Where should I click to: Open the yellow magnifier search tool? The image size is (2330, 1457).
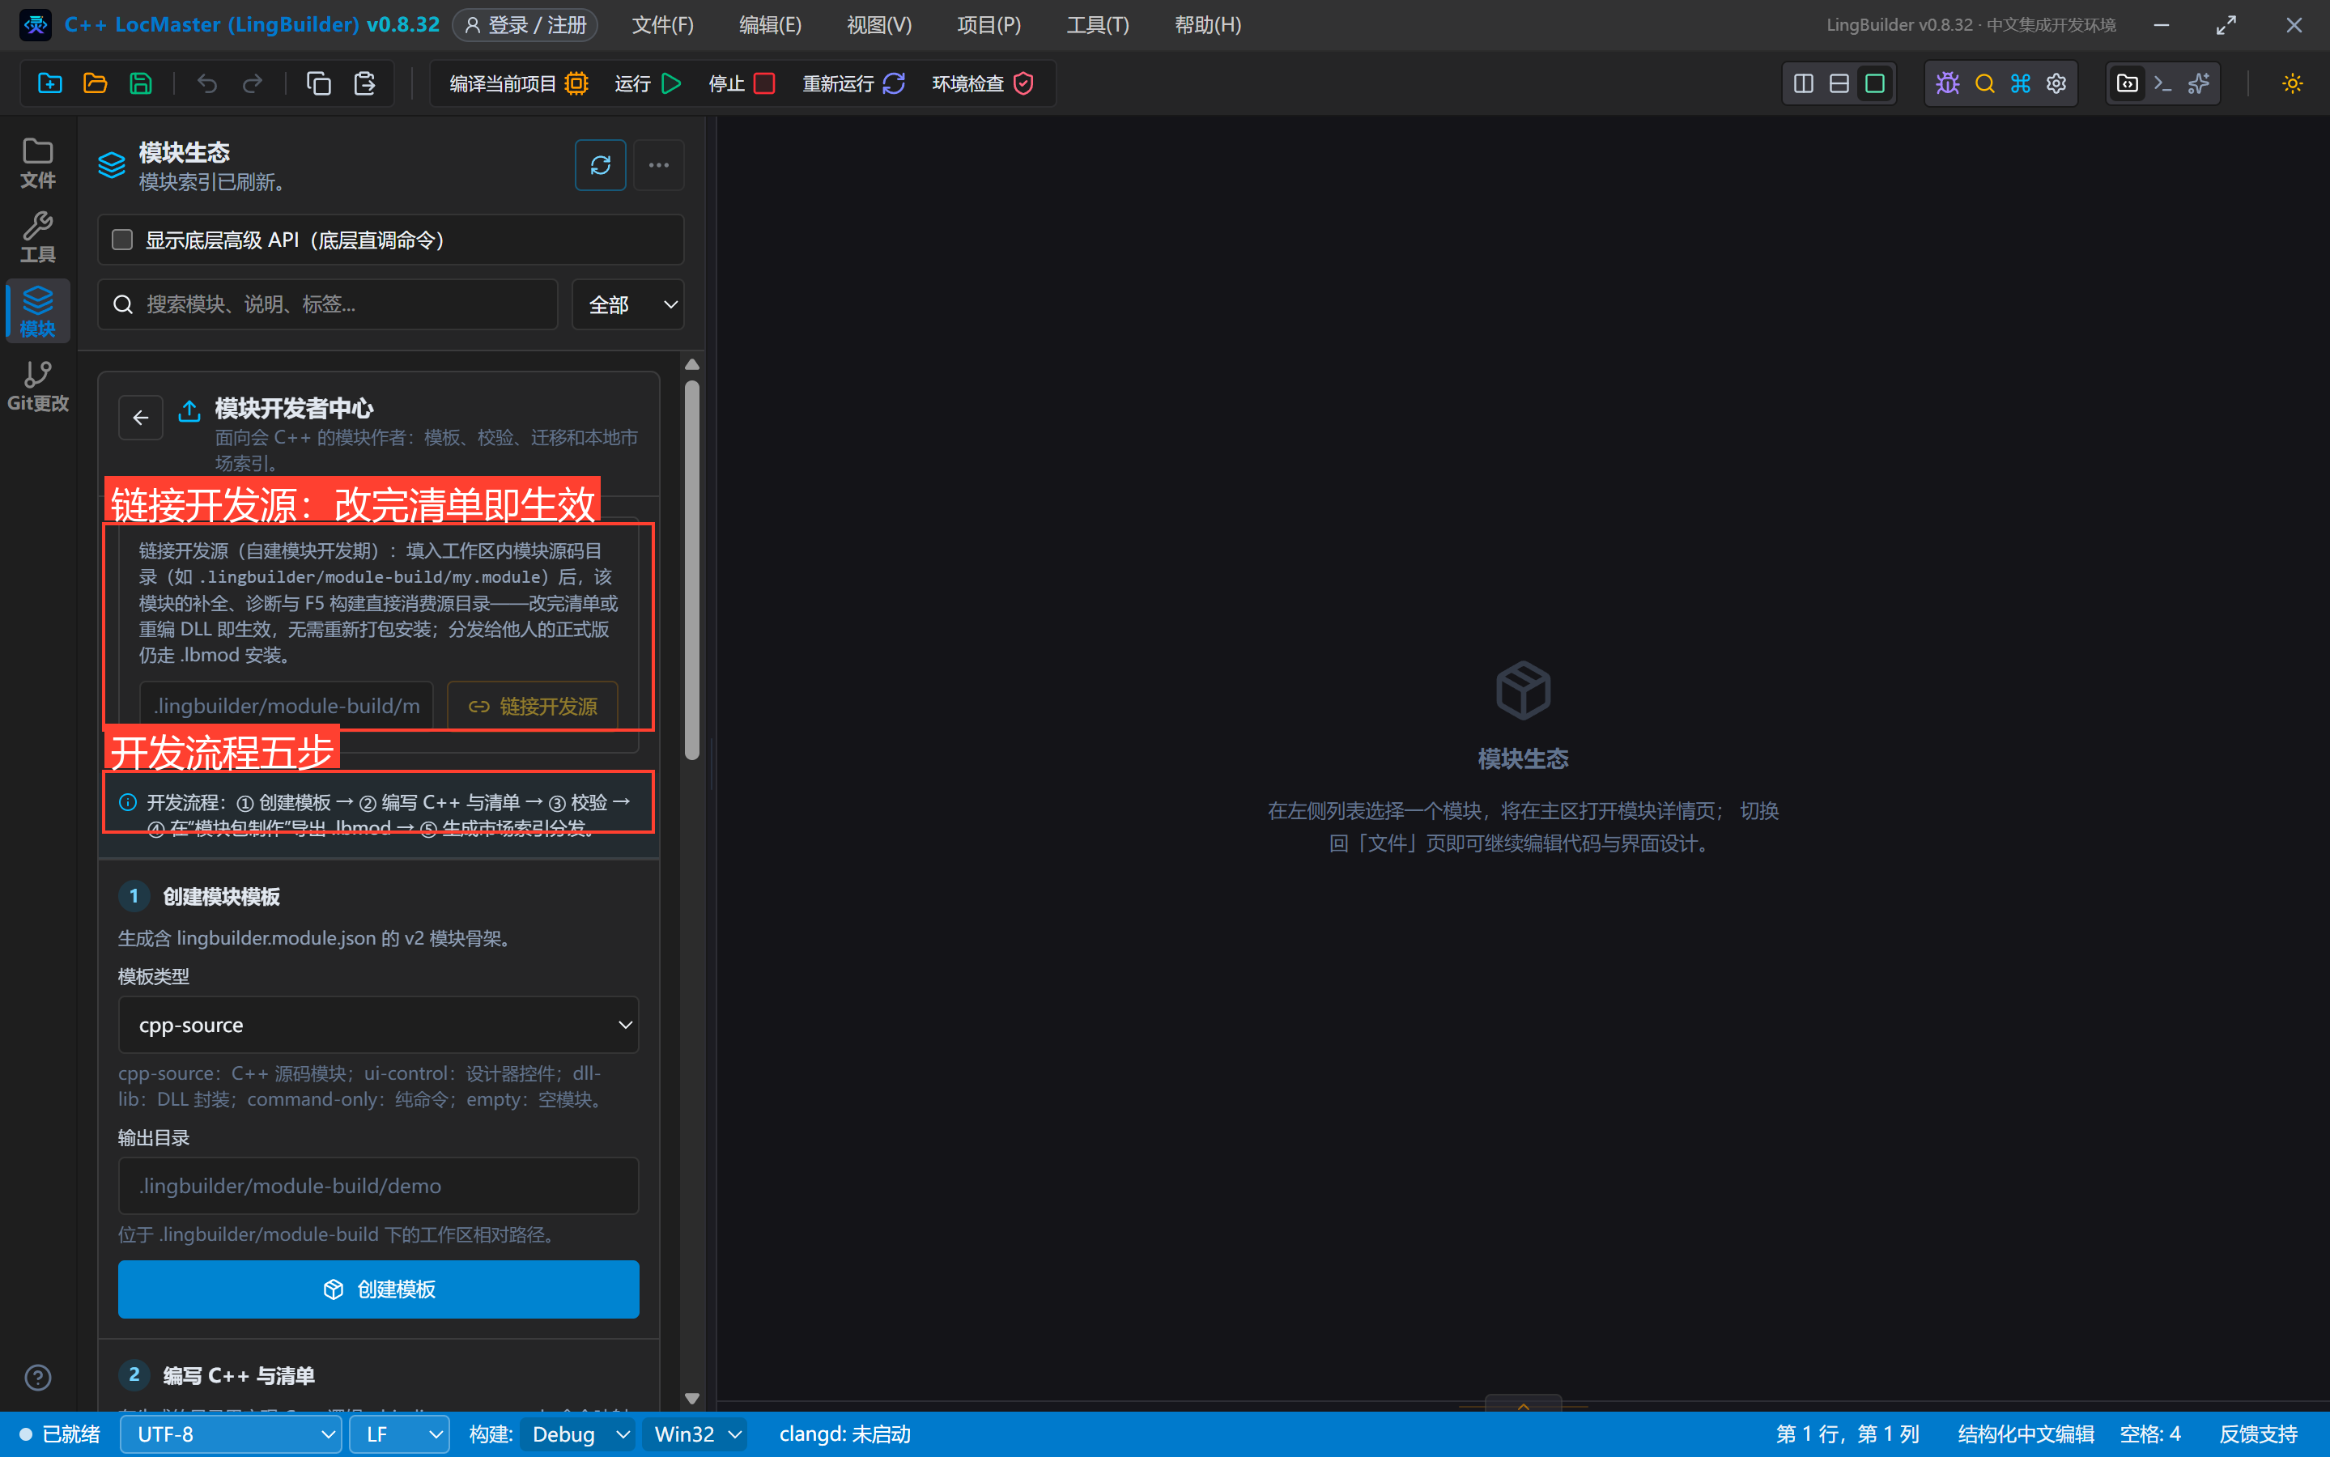coord(1985,84)
